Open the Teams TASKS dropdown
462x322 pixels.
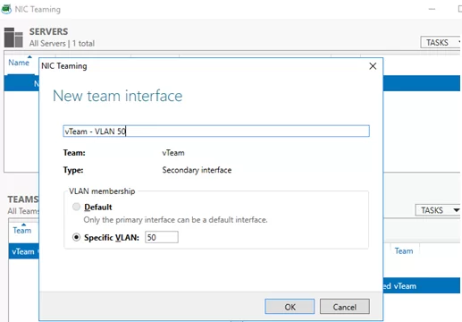438,210
